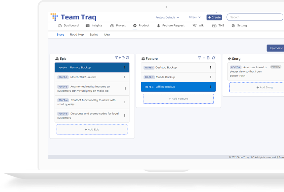The height and width of the screenshot is (192, 284).
Task: Expand the Project Default dropdown
Action: point(167,17)
